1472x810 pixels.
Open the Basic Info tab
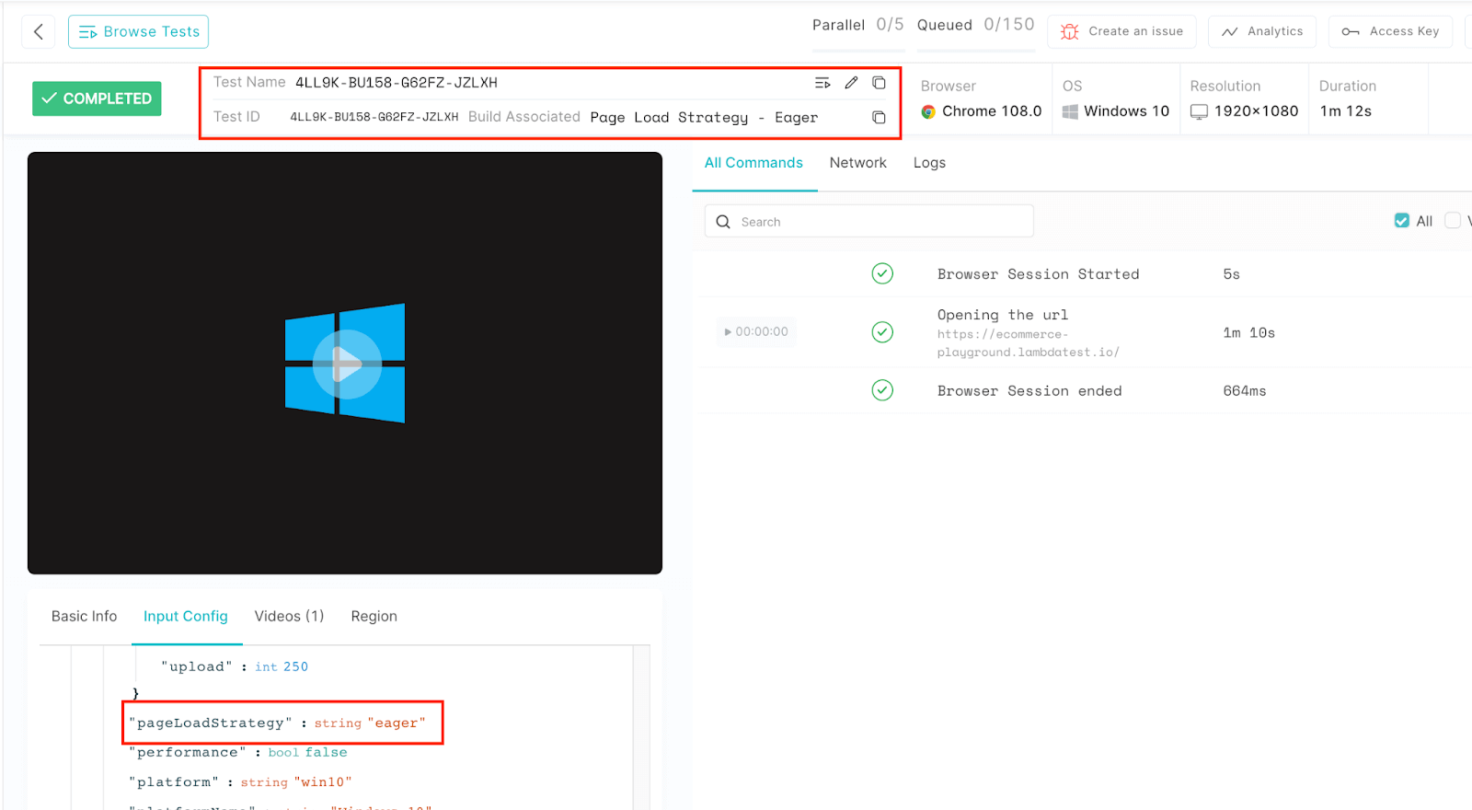pos(85,616)
